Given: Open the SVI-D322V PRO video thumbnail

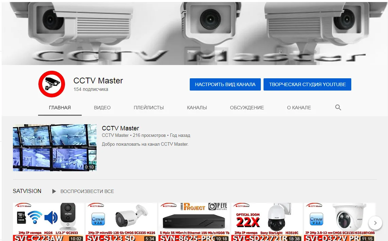Looking at the screenshot, I should click(x=339, y=222).
